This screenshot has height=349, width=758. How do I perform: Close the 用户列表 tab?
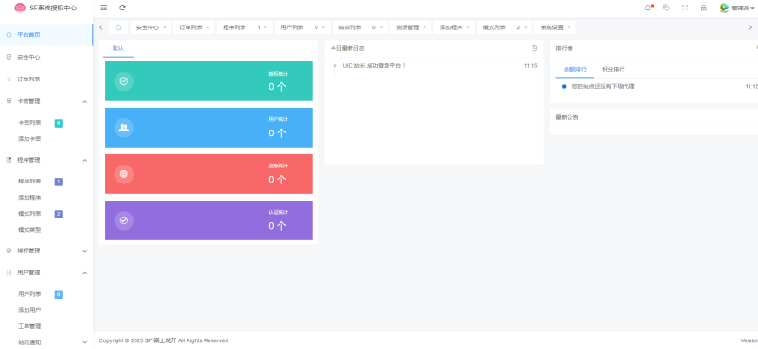[323, 27]
